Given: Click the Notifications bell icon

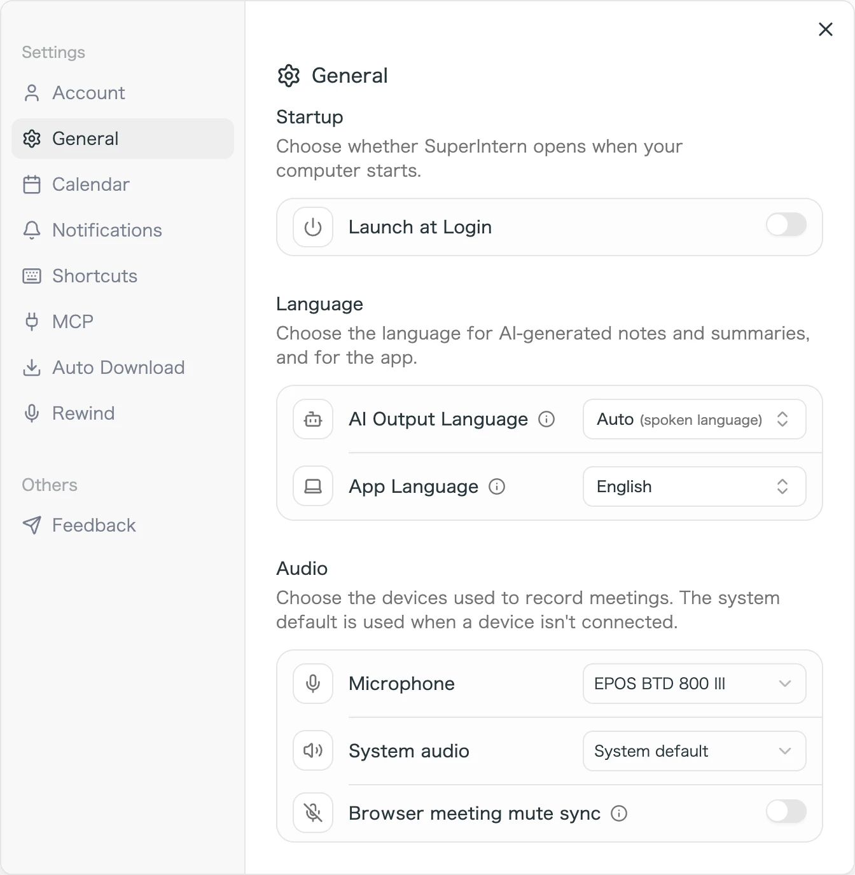Looking at the screenshot, I should click(32, 230).
